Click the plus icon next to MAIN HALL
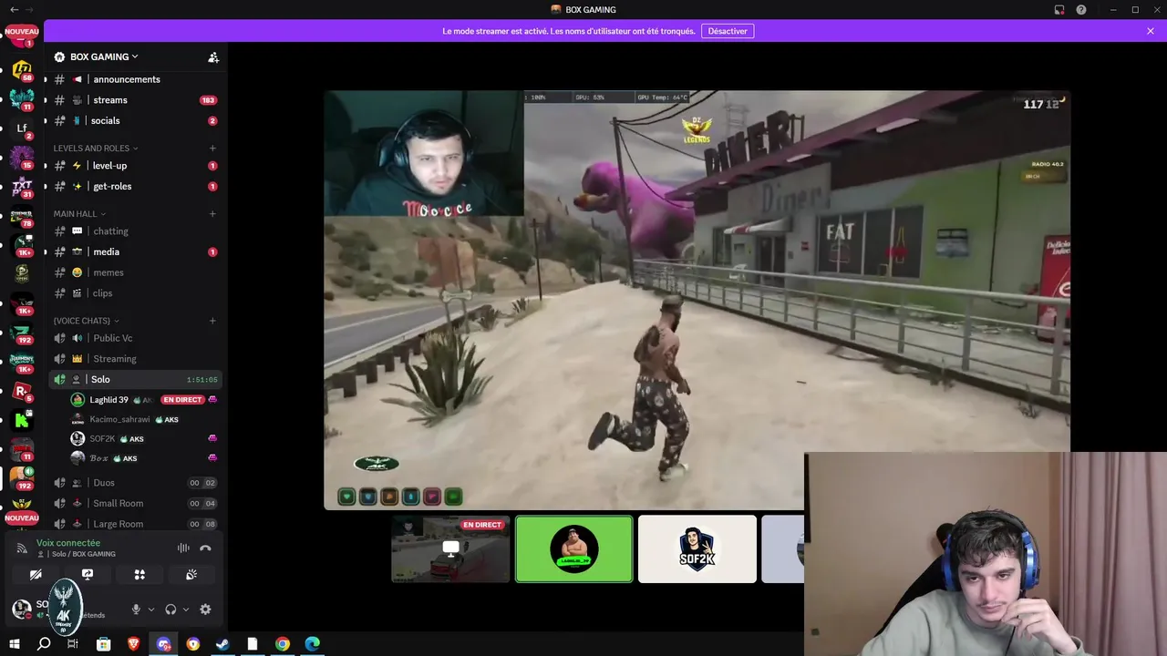 pyautogui.click(x=212, y=214)
